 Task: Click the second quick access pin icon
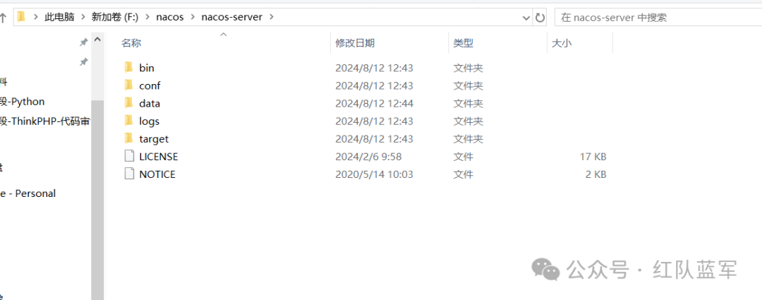83,61
